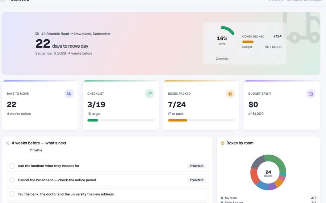Click the truck icon in Days to Move card
The image size is (326, 203).
tap(69, 94)
